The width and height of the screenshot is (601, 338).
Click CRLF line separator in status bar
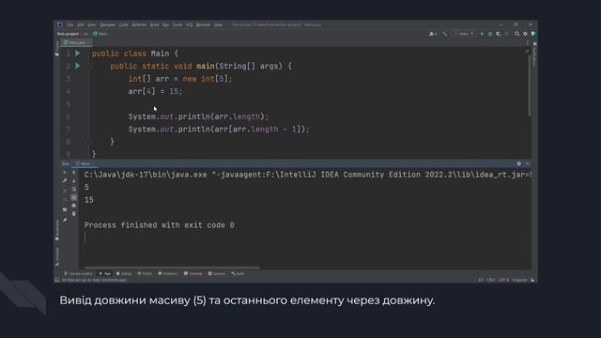tap(490, 280)
